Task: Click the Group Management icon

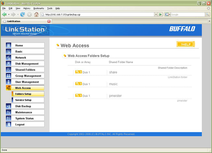Action: point(9,76)
